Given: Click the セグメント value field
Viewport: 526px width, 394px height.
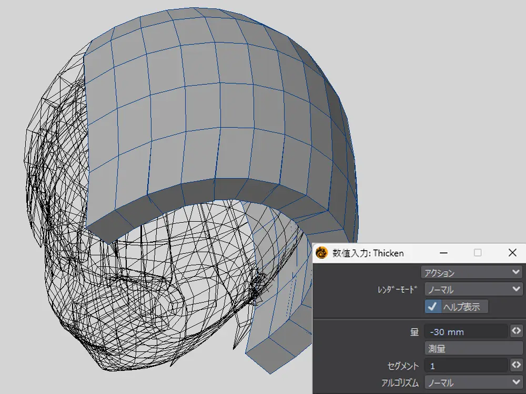Looking at the screenshot, I should (465, 365).
